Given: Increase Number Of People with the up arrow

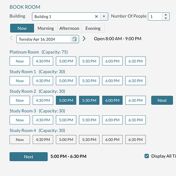Looking at the screenshot, I should tap(166, 15).
